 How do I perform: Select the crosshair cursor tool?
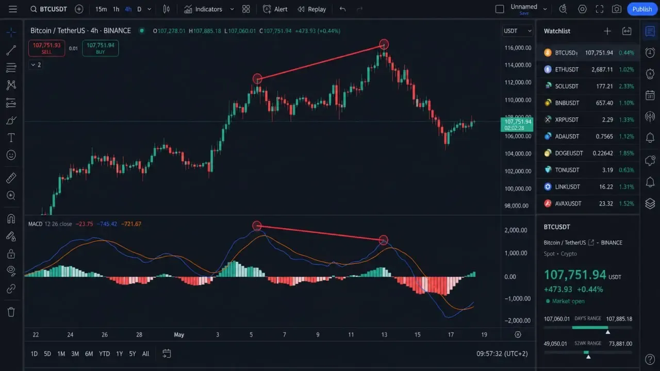11,32
